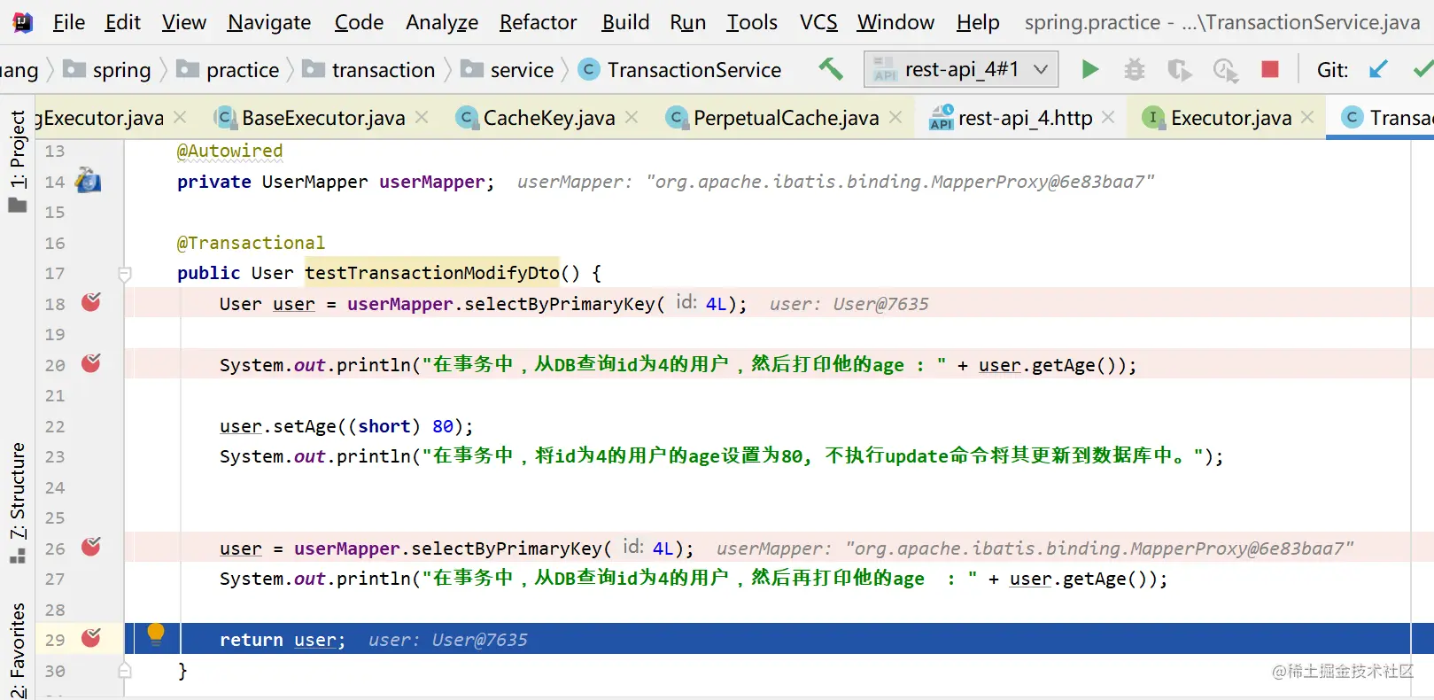Open the Project tool window
Image resolution: width=1434 pixels, height=700 pixels.
(x=17, y=161)
